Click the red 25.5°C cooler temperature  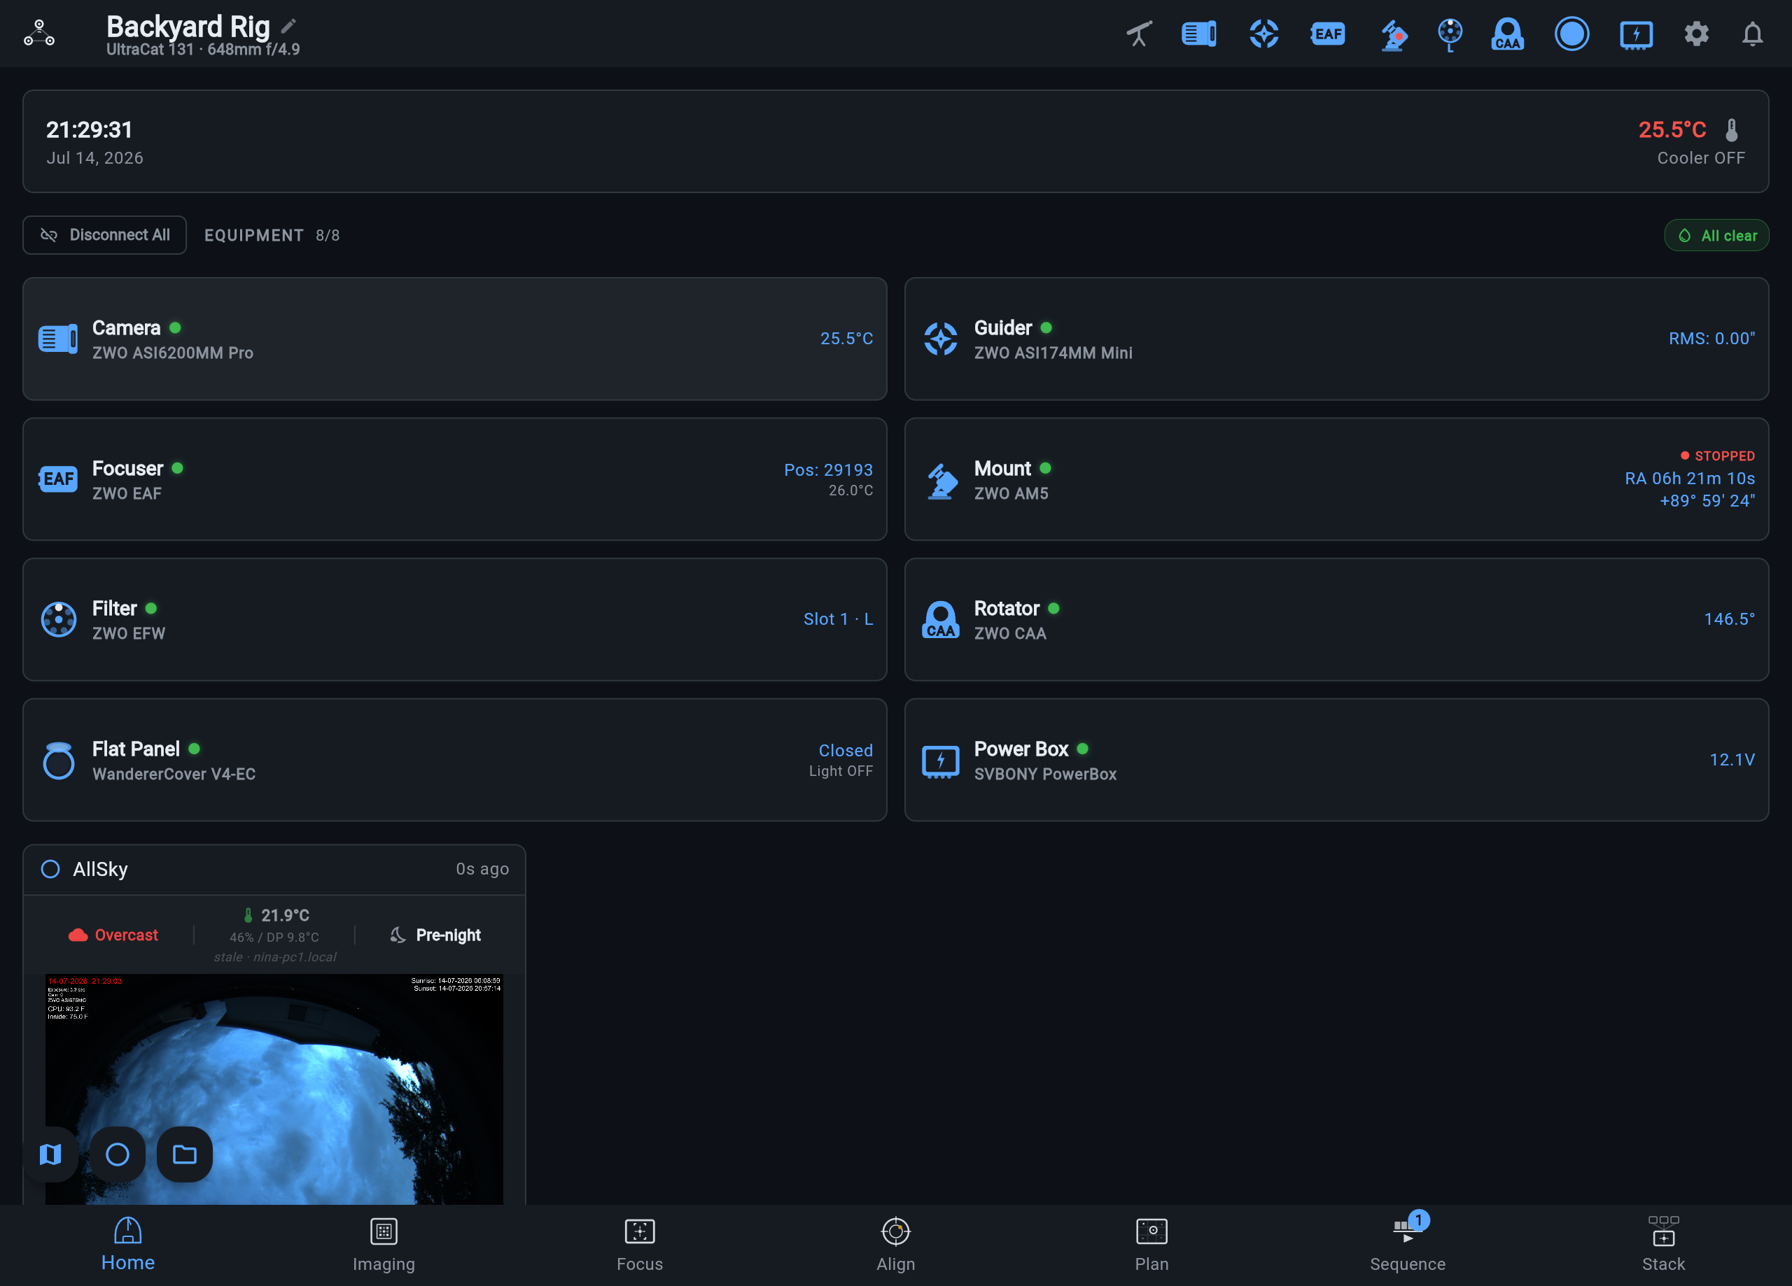coord(1672,129)
